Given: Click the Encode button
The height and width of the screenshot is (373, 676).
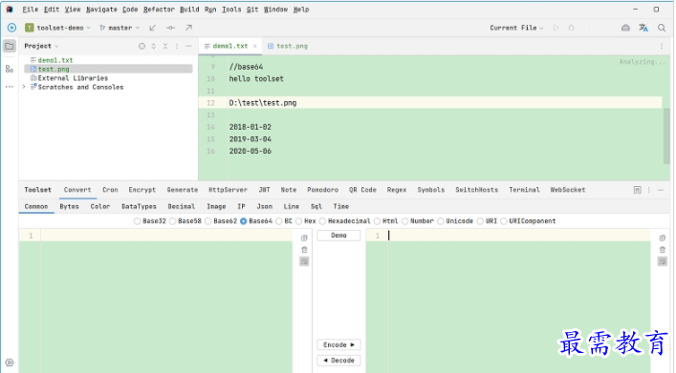Looking at the screenshot, I should point(338,344).
